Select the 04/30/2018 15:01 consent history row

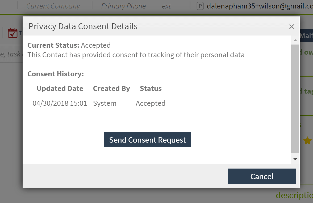[x=99, y=103]
